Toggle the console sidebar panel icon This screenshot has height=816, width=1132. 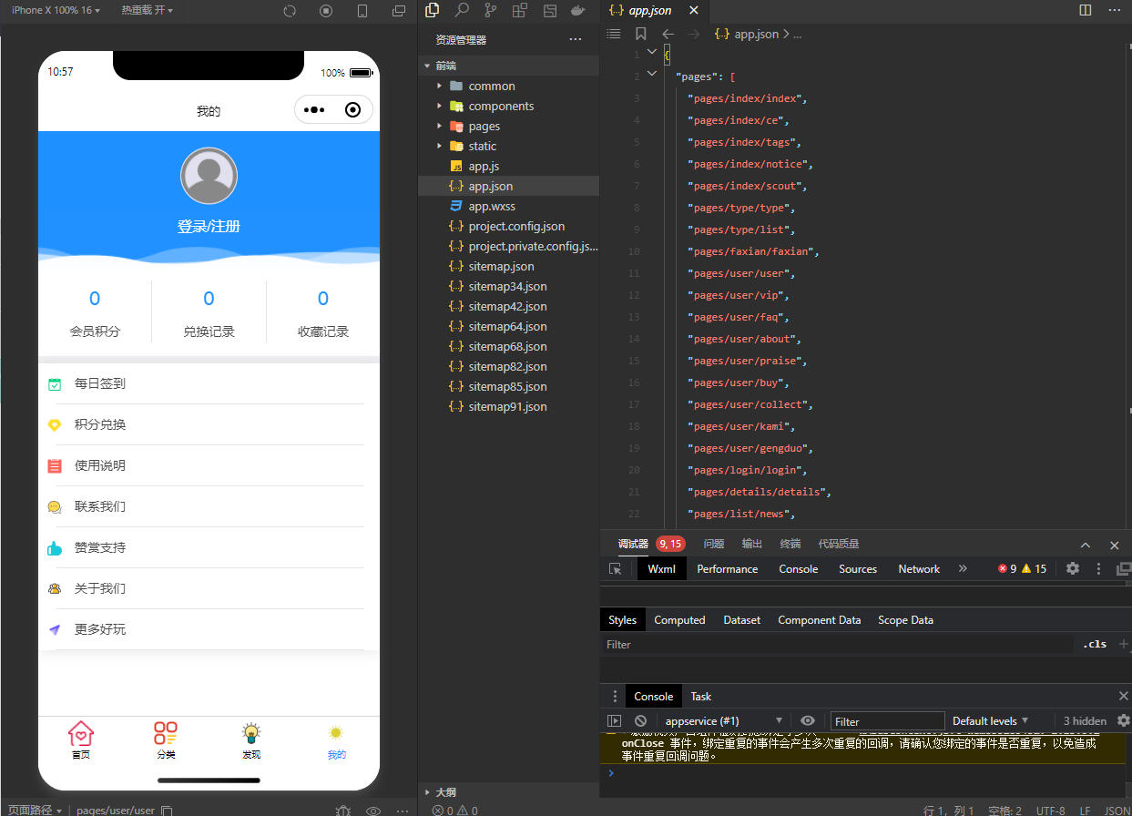pyautogui.click(x=615, y=721)
